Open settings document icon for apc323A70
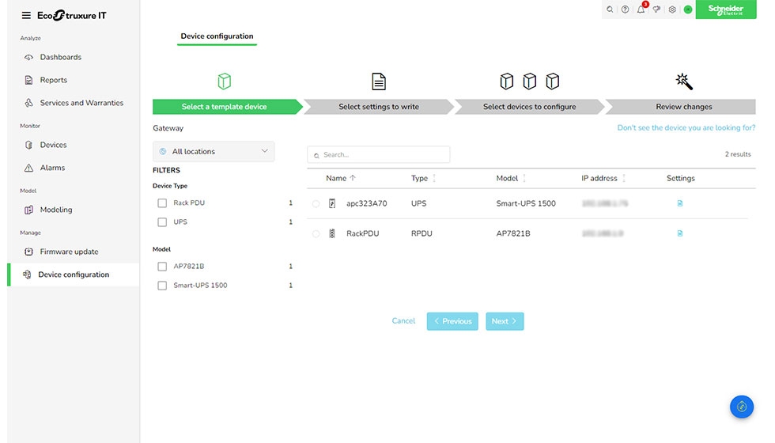The width and height of the screenshot is (775, 443). pos(680,203)
